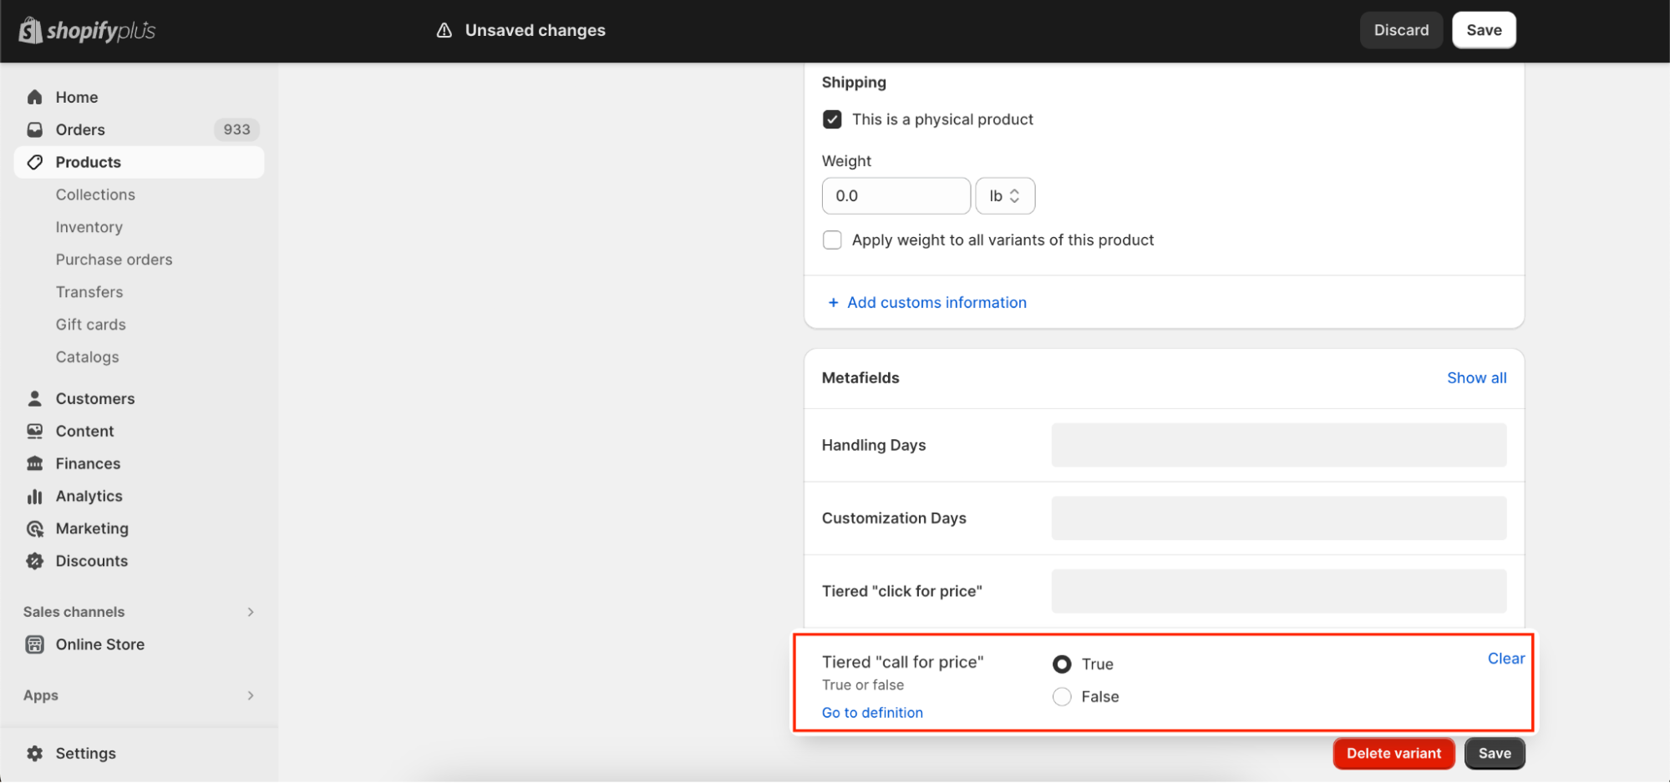This screenshot has width=1670, height=783.
Task: Click the Settings gear icon
Action: [34, 753]
